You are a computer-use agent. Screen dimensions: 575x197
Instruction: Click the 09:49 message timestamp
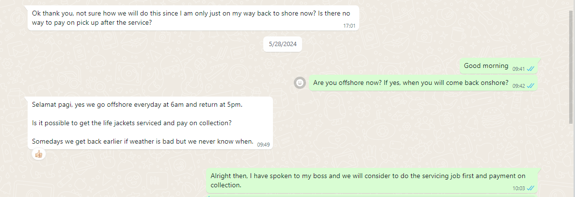pos(263,145)
